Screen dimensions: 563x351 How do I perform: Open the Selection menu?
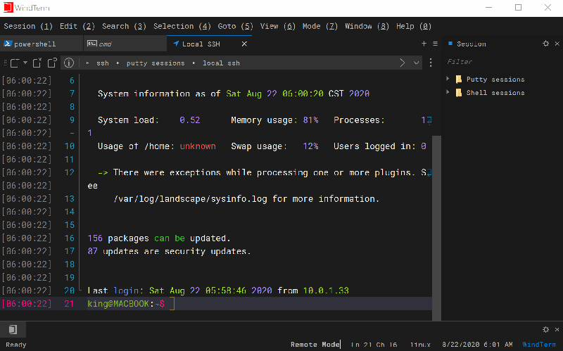(182, 26)
